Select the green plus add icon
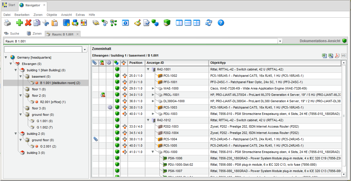The width and height of the screenshot is (351, 181). click(x=19, y=23)
